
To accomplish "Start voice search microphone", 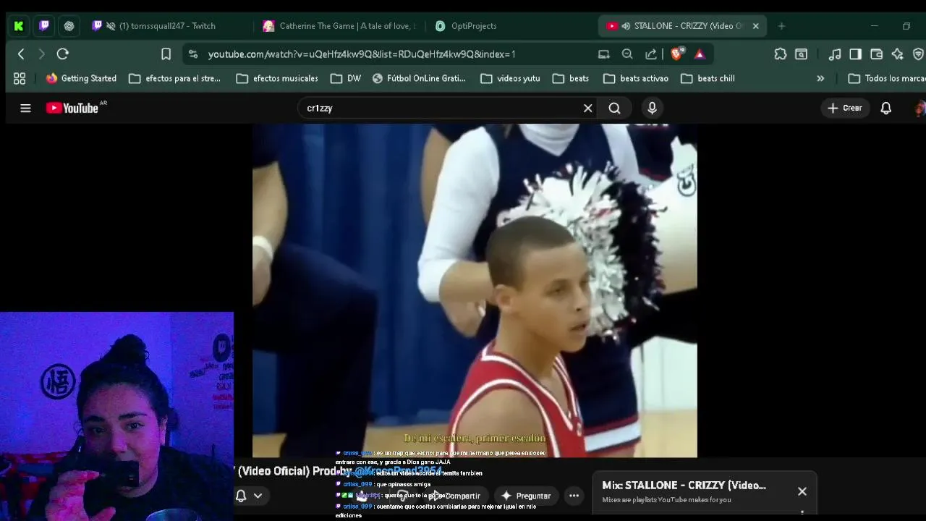I will 652,108.
